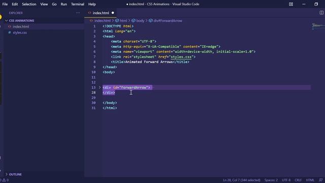Open the Go menu

[54, 4]
